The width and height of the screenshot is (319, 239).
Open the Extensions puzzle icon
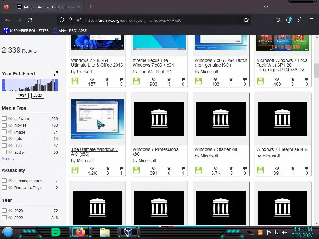tap(300, 20)
